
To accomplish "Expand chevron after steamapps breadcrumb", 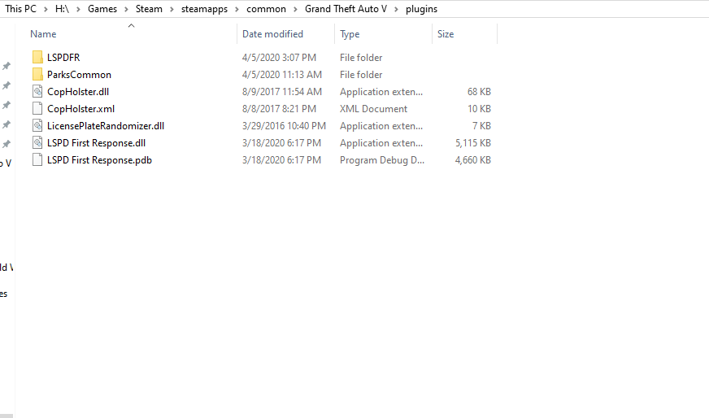I will click(237, 9).
